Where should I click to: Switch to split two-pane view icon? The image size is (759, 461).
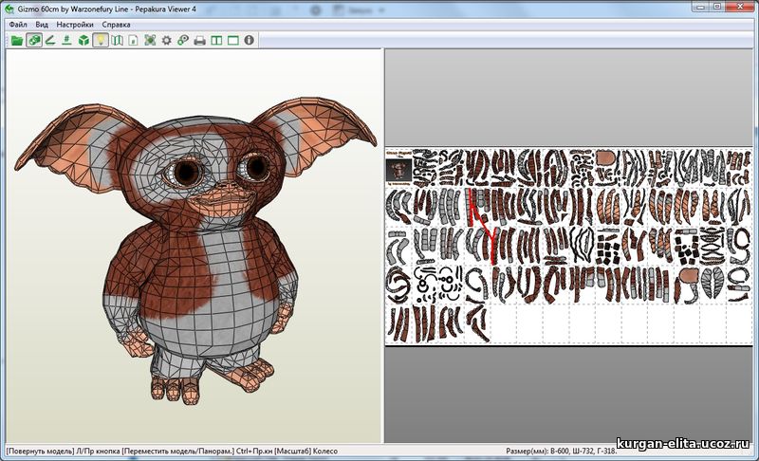[216, 40]
